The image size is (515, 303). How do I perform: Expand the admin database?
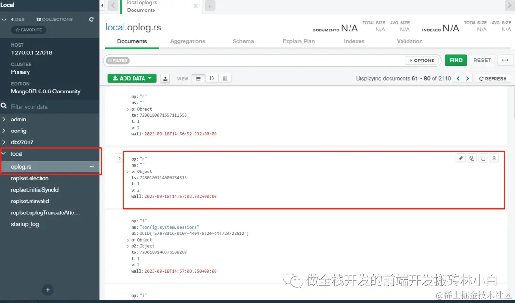4,119
